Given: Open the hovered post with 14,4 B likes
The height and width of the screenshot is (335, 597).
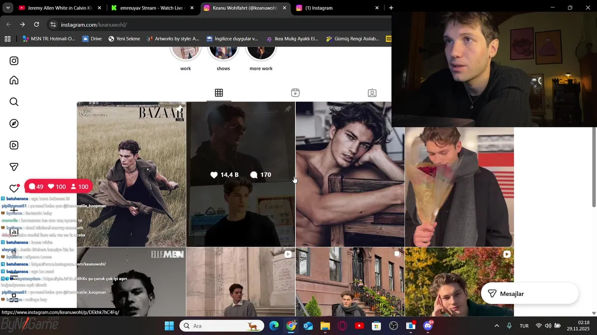Looking at the screenshot, I should (x=241, y=174).
